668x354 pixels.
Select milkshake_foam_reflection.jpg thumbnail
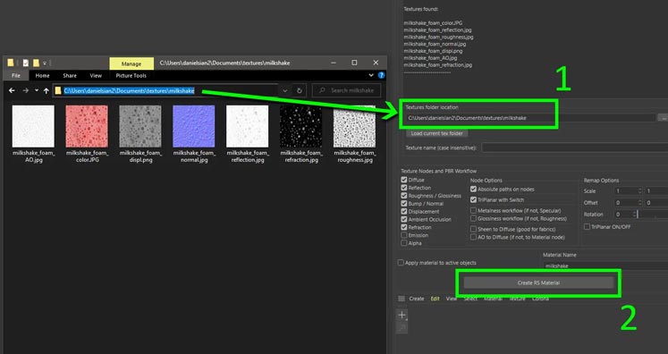248,126
